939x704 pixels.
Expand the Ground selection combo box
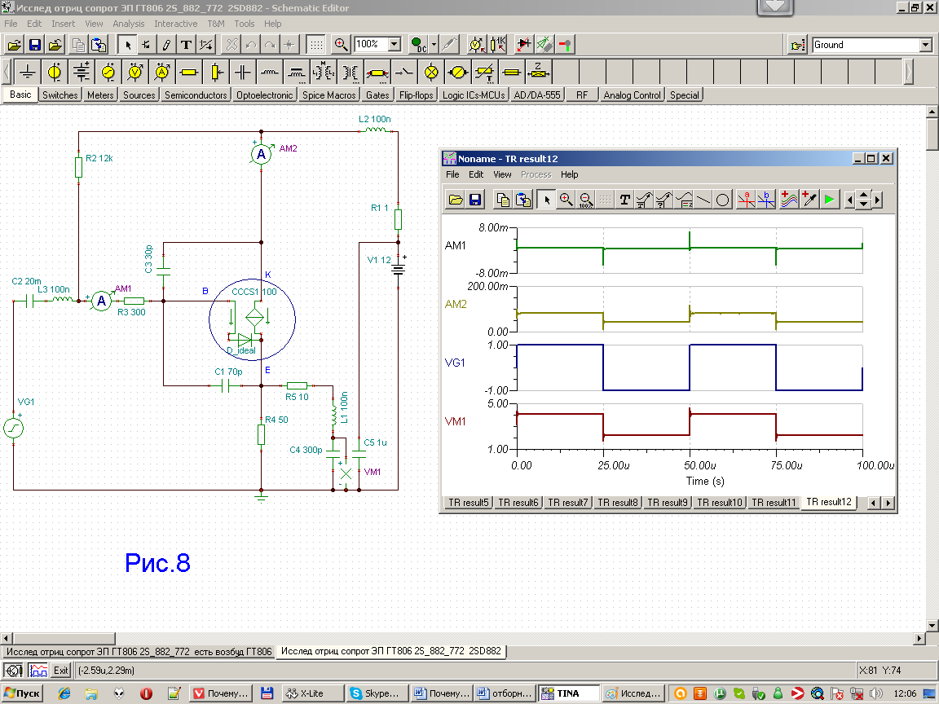tap(925, 46)
